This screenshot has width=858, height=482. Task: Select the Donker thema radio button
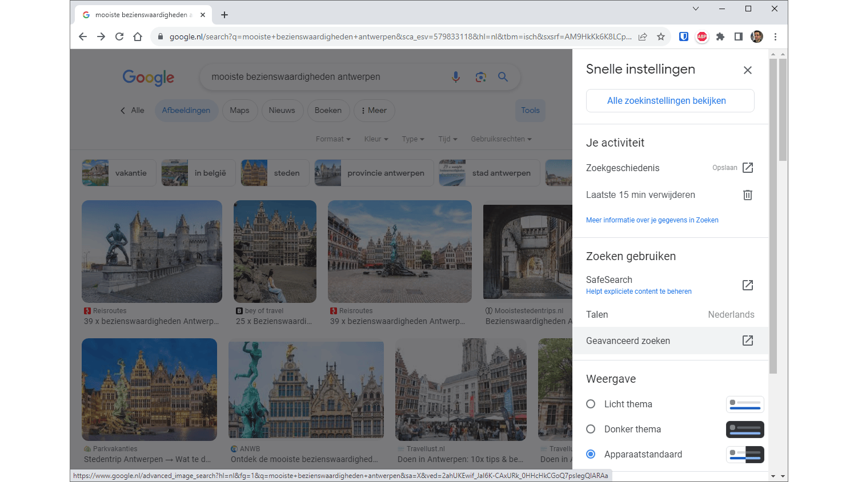click(x=591, y=429)
